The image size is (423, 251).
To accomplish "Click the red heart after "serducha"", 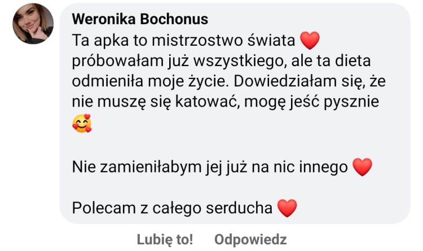I will point(287,208).
